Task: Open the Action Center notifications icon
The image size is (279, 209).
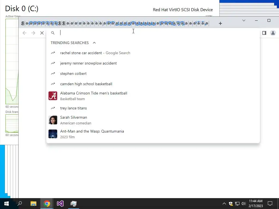Action: click(x=270, y=204)
